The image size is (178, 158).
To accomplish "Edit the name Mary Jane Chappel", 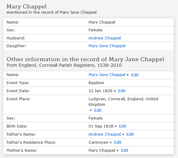I will (x=135, y=75).
